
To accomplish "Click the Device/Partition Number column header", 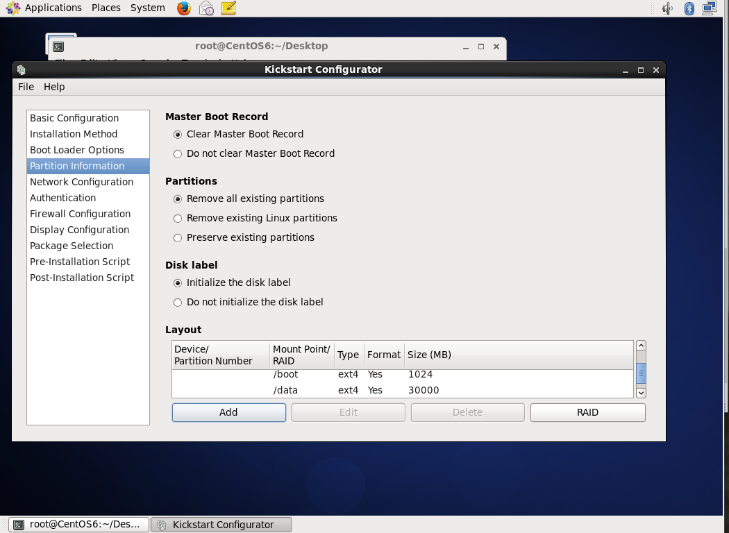I will pos(221,355).
